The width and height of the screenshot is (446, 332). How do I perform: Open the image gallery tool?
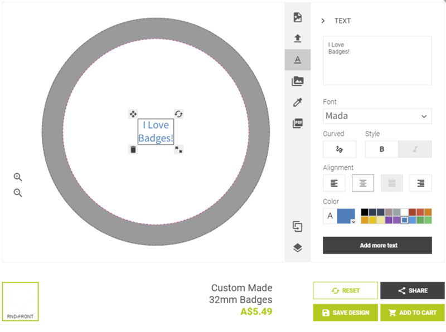coord(298,81)
